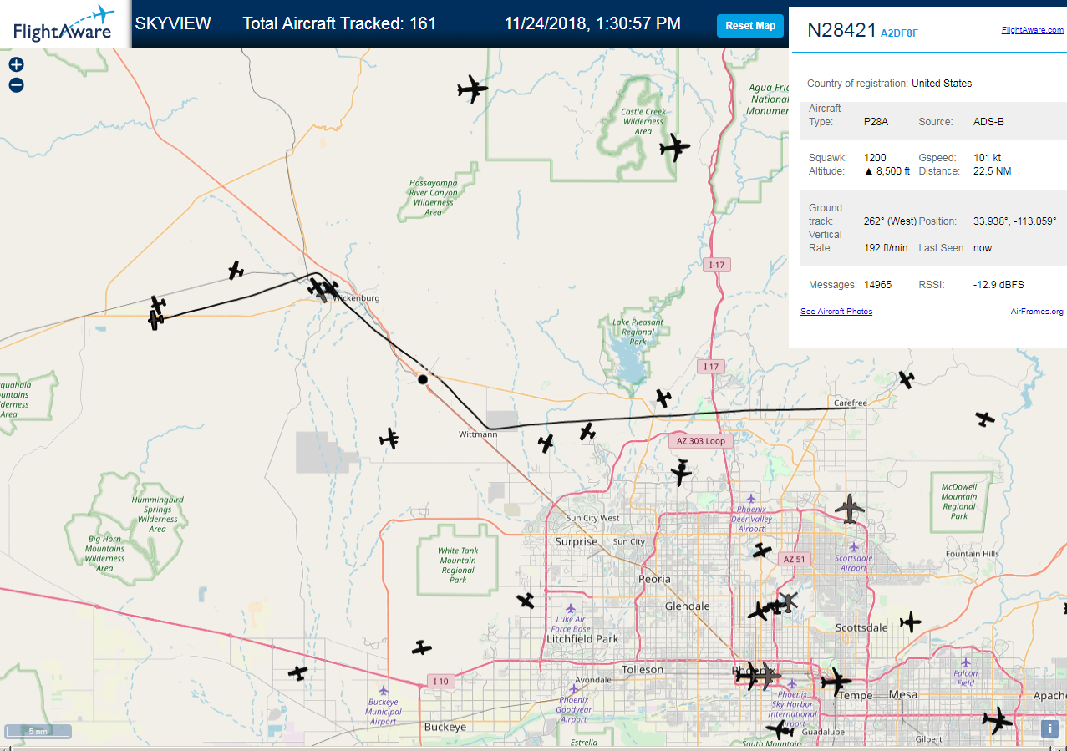Open the FlightAware.com link
The height and width of the screenshot is (751, 1067).
point(1032,30)
